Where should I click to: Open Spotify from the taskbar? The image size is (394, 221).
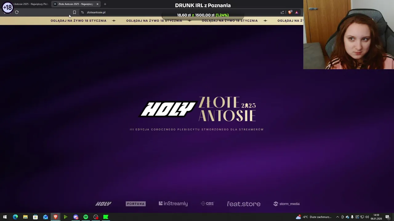tap(86, 217)
